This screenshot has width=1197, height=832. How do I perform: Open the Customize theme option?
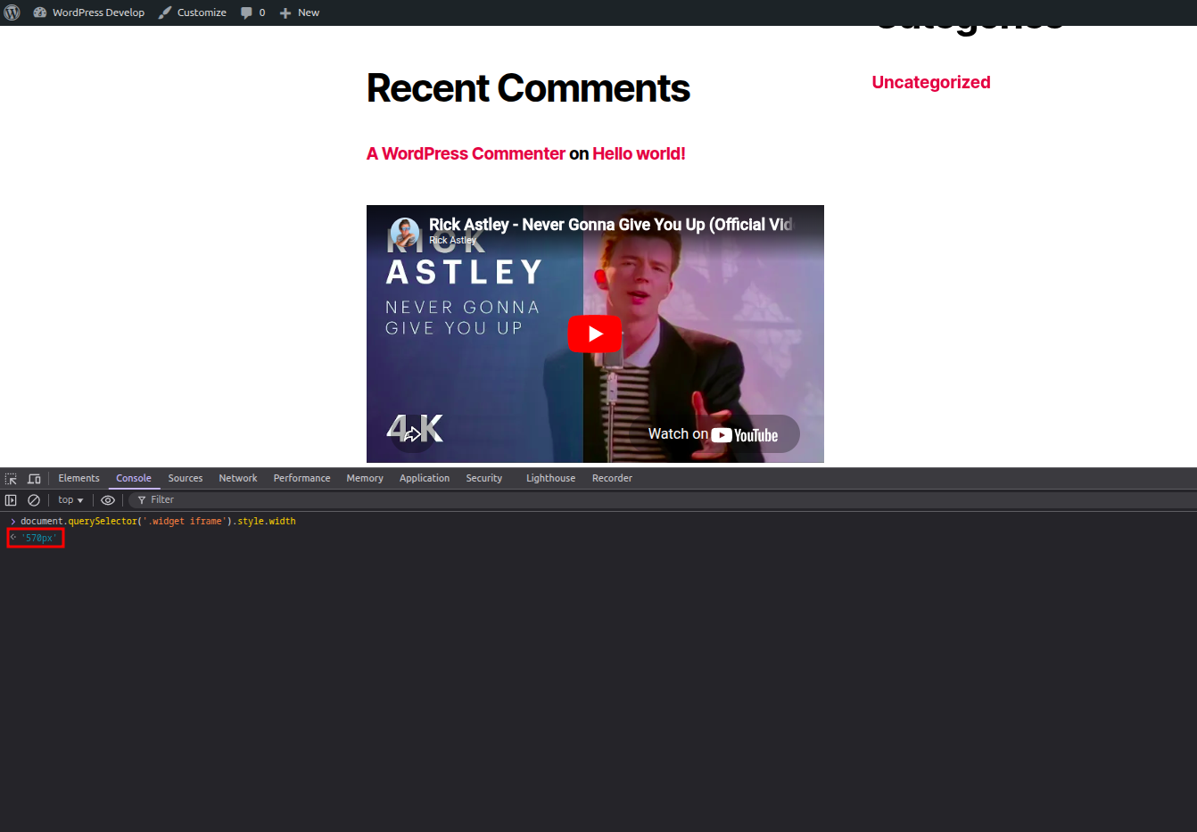(193, 12)
